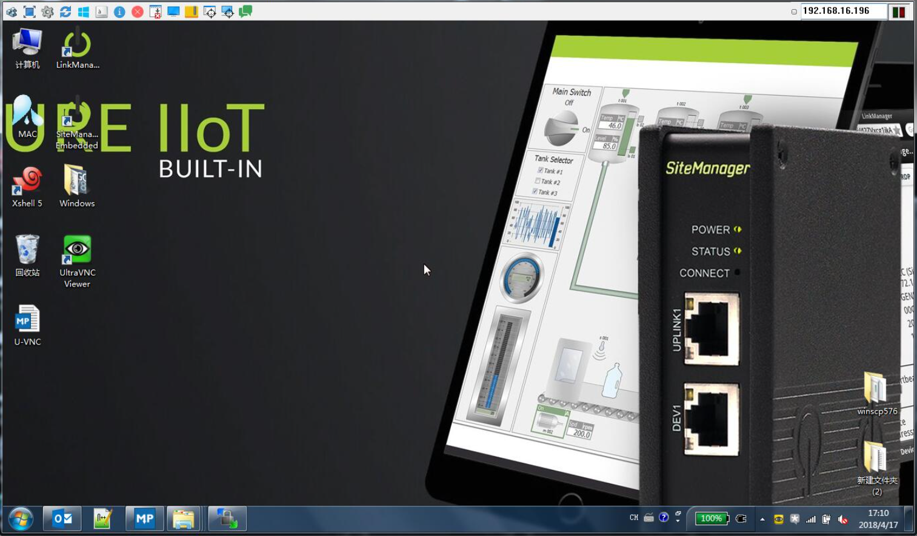Select the 回收站 recycle bin icon
The width and height of the screenshot is (917, 536).
pos(27,256)
